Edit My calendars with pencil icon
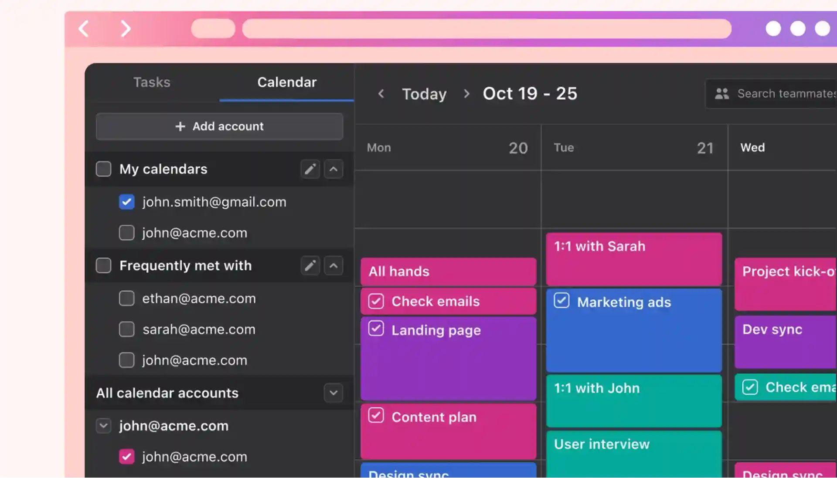Viewport: 837px width, 478px height. click(x=310, y=169)
